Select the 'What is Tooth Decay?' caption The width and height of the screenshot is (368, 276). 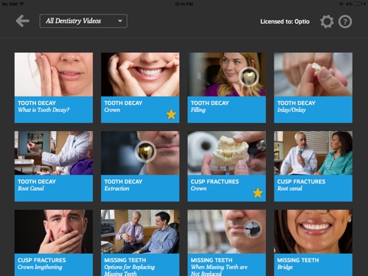pyautogui.click(x=44, y=110)
